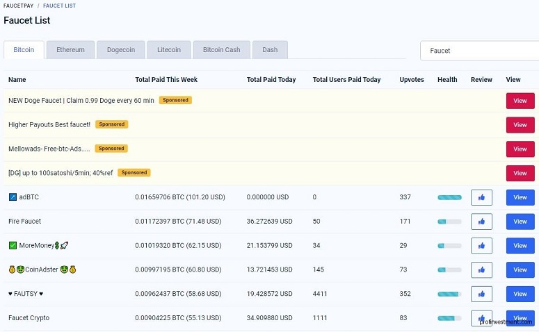The width and height of the screenshot is (539, 332).
Task: Click the FAUCETPAY breadcrumb link
Action: (x=18, y=6)
